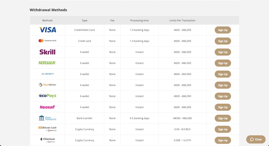Screen dimensions: 269x146
Task: Click Neosurf's A$30 - A$6,000 limit
Action: point(182,107)
